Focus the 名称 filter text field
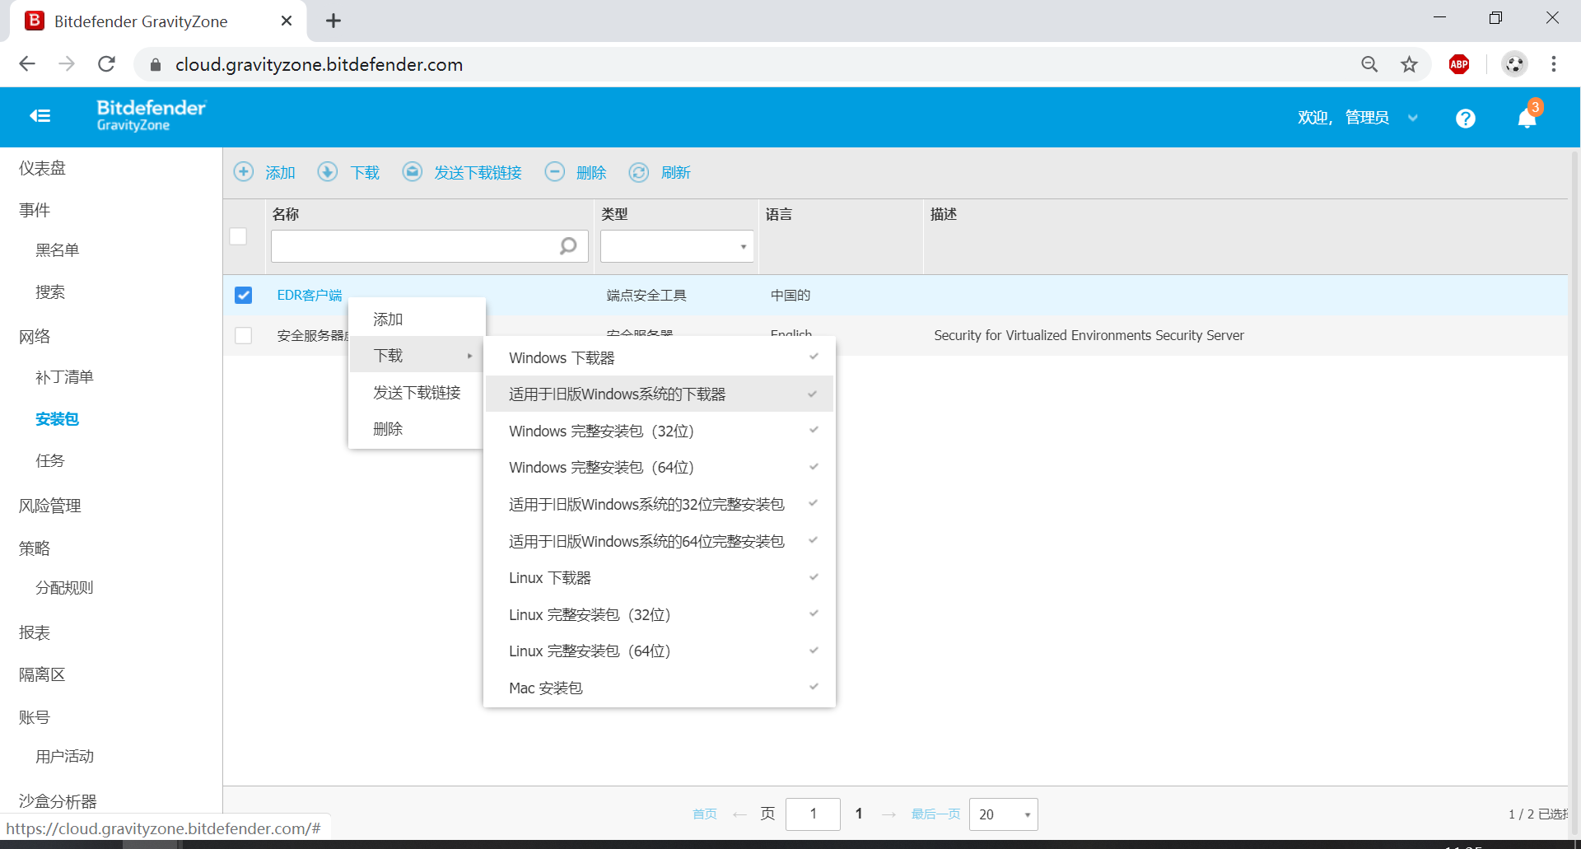 430,246
